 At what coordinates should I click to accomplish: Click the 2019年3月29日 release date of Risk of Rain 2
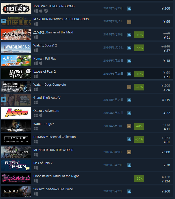[113, 165]
